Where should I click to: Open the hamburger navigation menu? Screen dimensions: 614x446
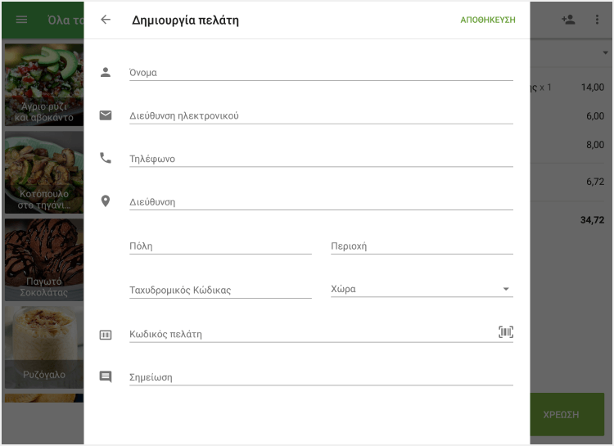click(x=22, y=20)
